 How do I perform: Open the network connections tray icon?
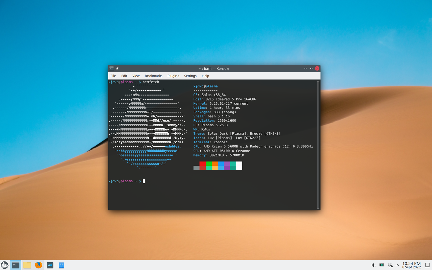390,265
